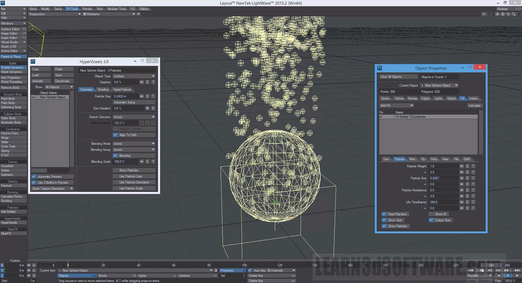
Task: Click Clear All Objects button
Action: click(398, 77)
